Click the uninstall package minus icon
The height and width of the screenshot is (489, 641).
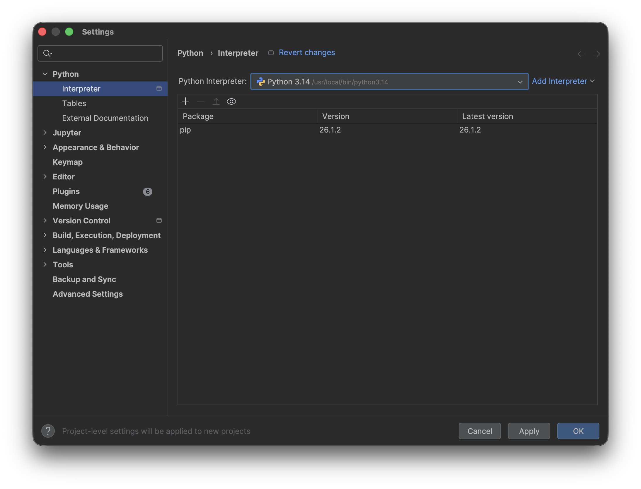[x=201, y=101]
